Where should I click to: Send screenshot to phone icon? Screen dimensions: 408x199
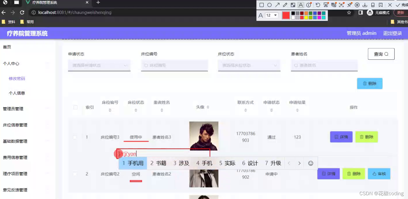click(373, 5)
